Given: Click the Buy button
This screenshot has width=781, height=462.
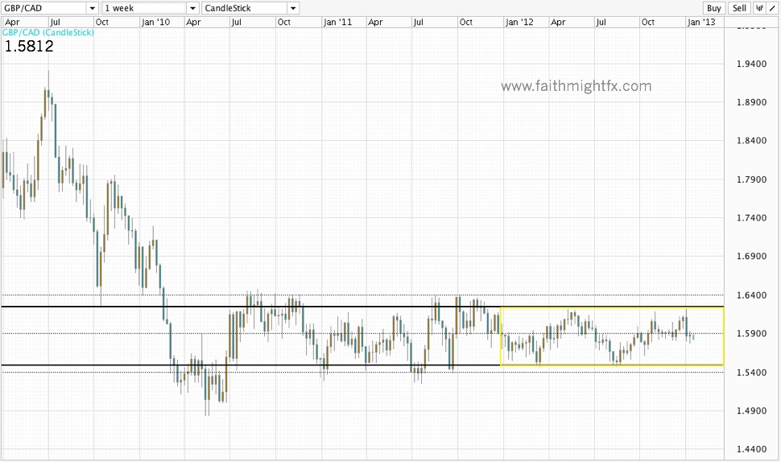Looking at the screenshot, I should pyautogui.click(x=713, y=8).
